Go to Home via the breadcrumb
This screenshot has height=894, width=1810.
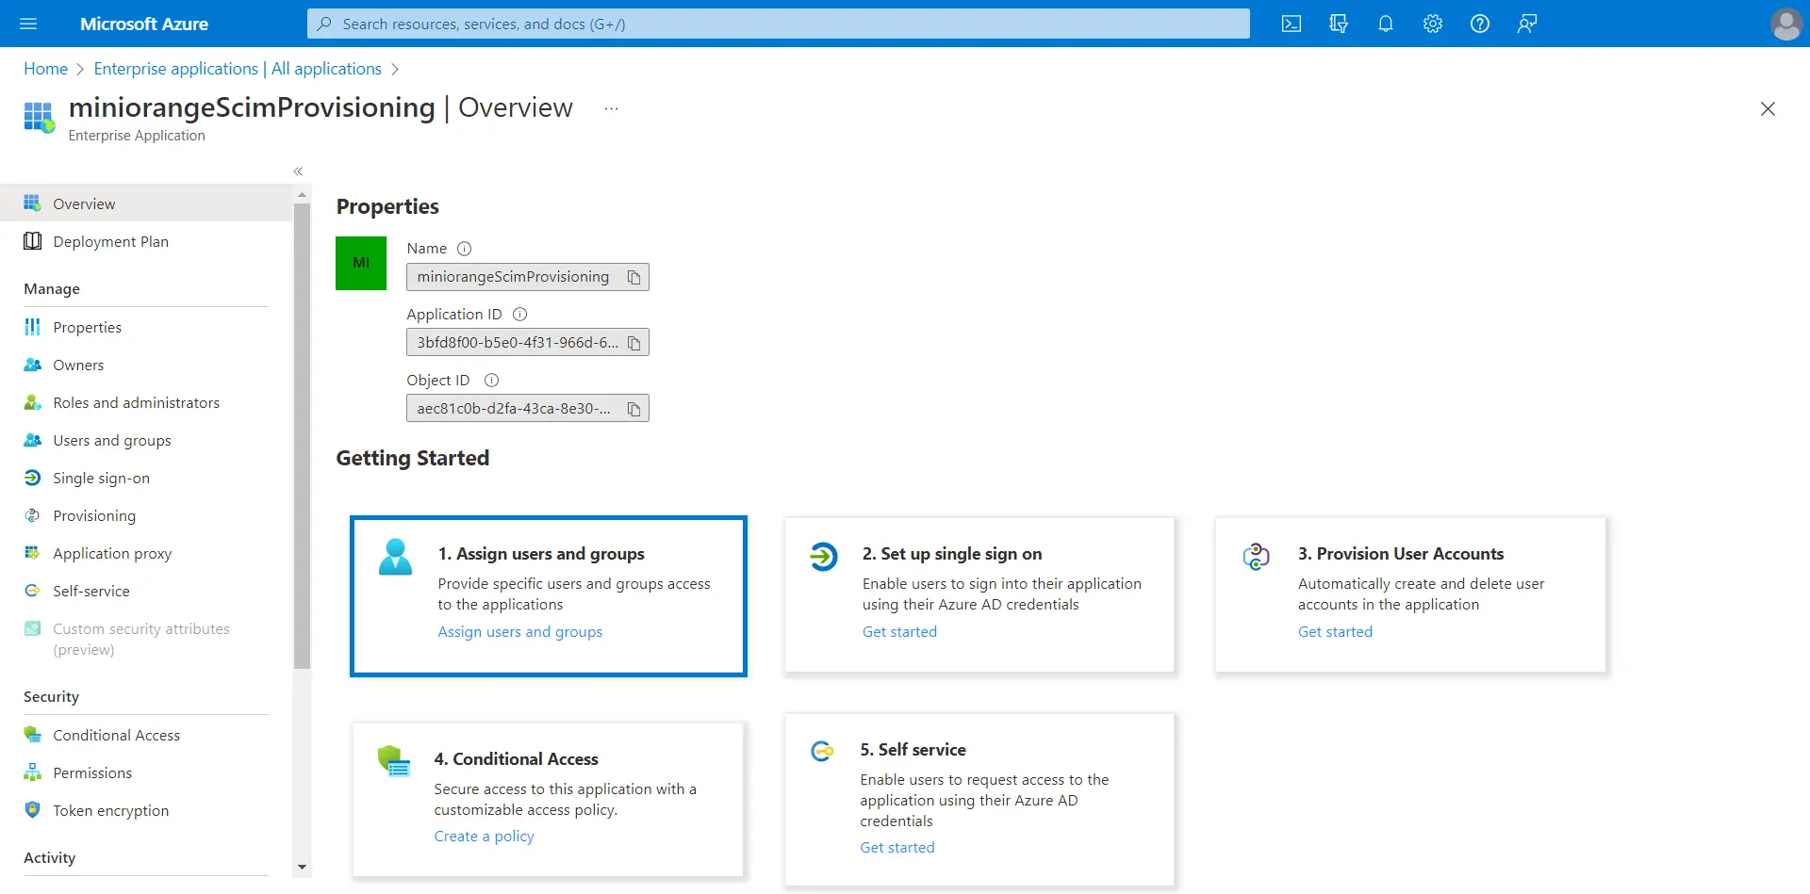[45, 68]
